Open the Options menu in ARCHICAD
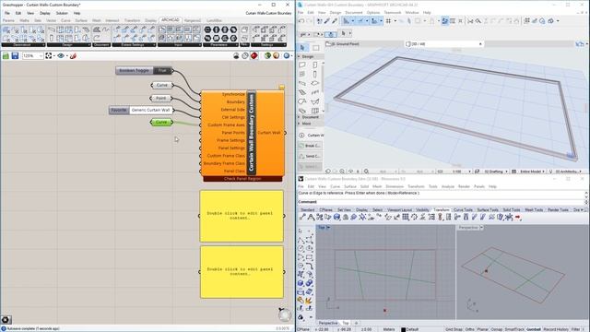Viewport: 590px width, 332px height. 373,12
